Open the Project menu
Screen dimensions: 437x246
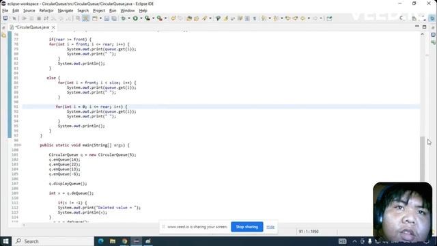(x=99, y=11)
